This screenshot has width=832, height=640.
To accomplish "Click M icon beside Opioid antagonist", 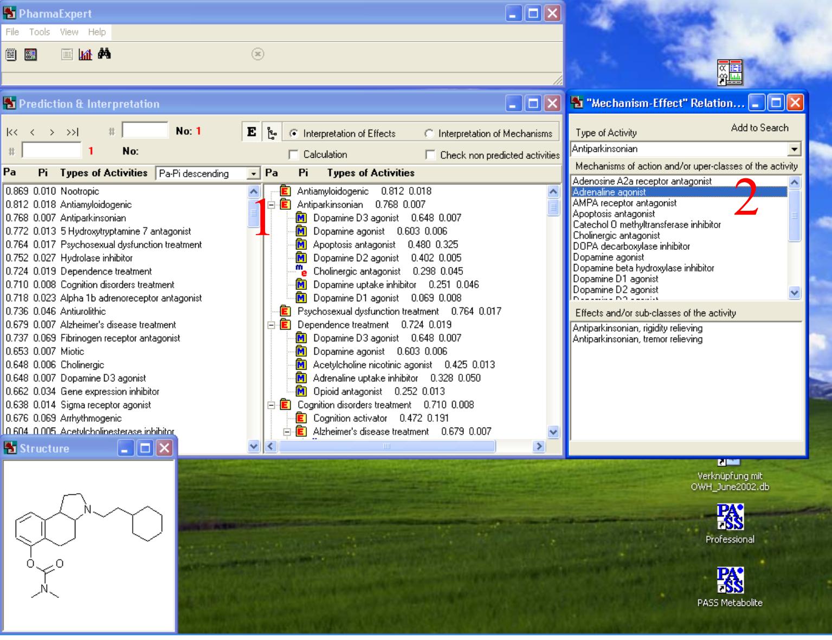I will point(301,391).
